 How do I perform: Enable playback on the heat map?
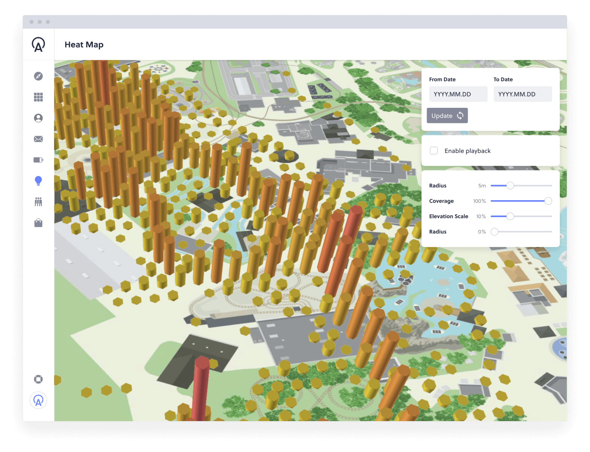pyautogui.click(x=433, y=150)
